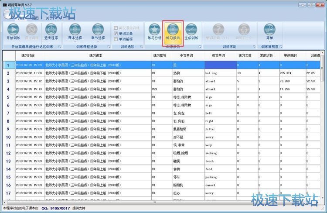Viewport: 327px width, 213px height.
Task: Sort by 单词耗时 column header
Action: pos(293,55)
